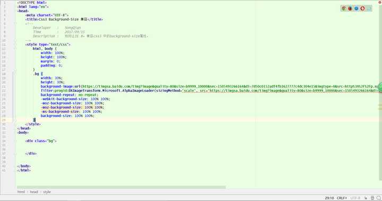Viewport: 382px width, 201px height.
Task: Place cursor on the <title> tag line
Action: (x=64, y=19)
